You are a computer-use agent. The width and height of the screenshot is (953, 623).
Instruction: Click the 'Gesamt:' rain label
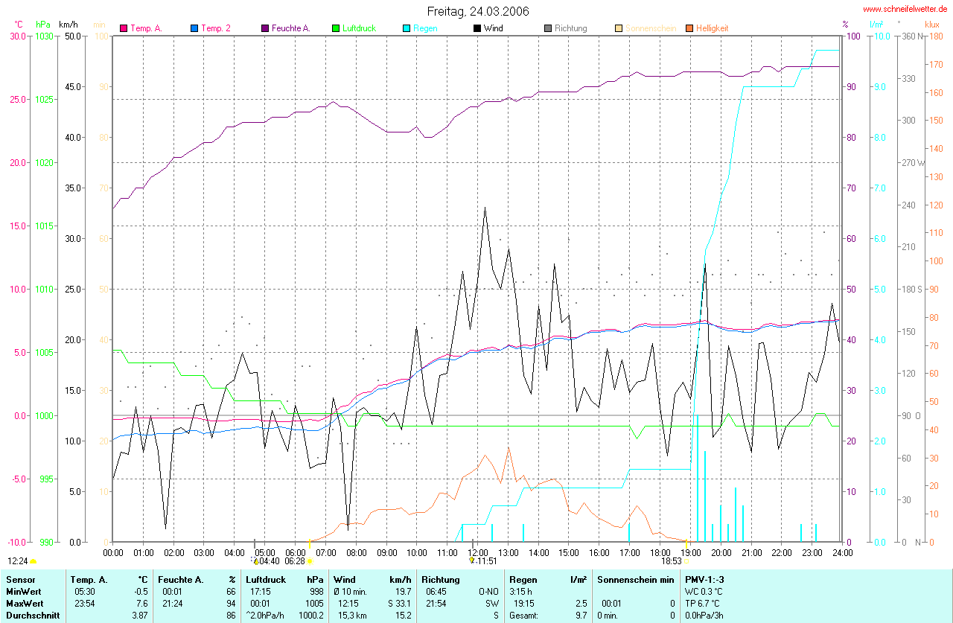[x=524, y=616]
